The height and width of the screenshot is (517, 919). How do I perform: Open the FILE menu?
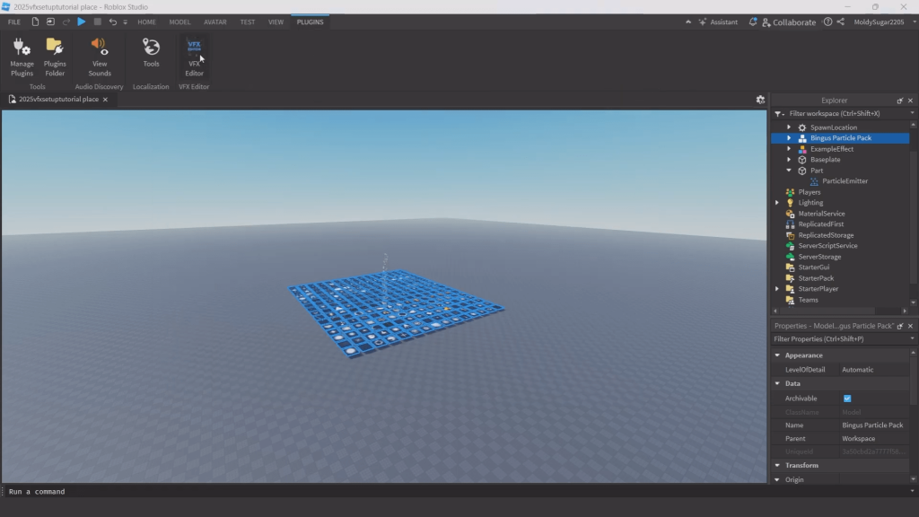pyautogui.click(x=14, y=22)
